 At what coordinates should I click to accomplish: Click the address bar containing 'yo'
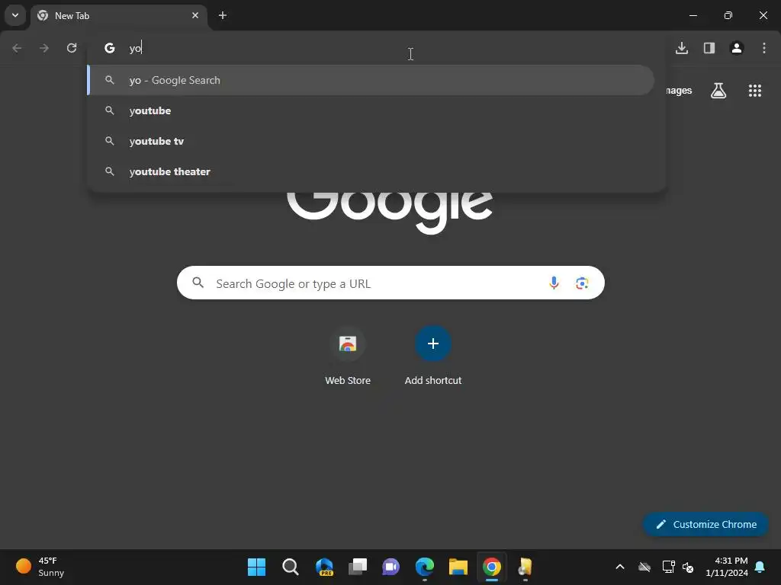coord(376,48)
